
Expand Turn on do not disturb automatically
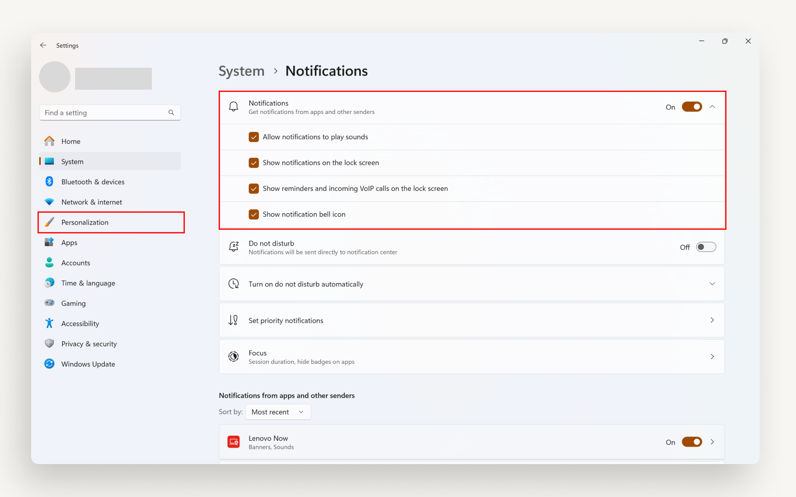pyautogui.click(x=712, y=283)
